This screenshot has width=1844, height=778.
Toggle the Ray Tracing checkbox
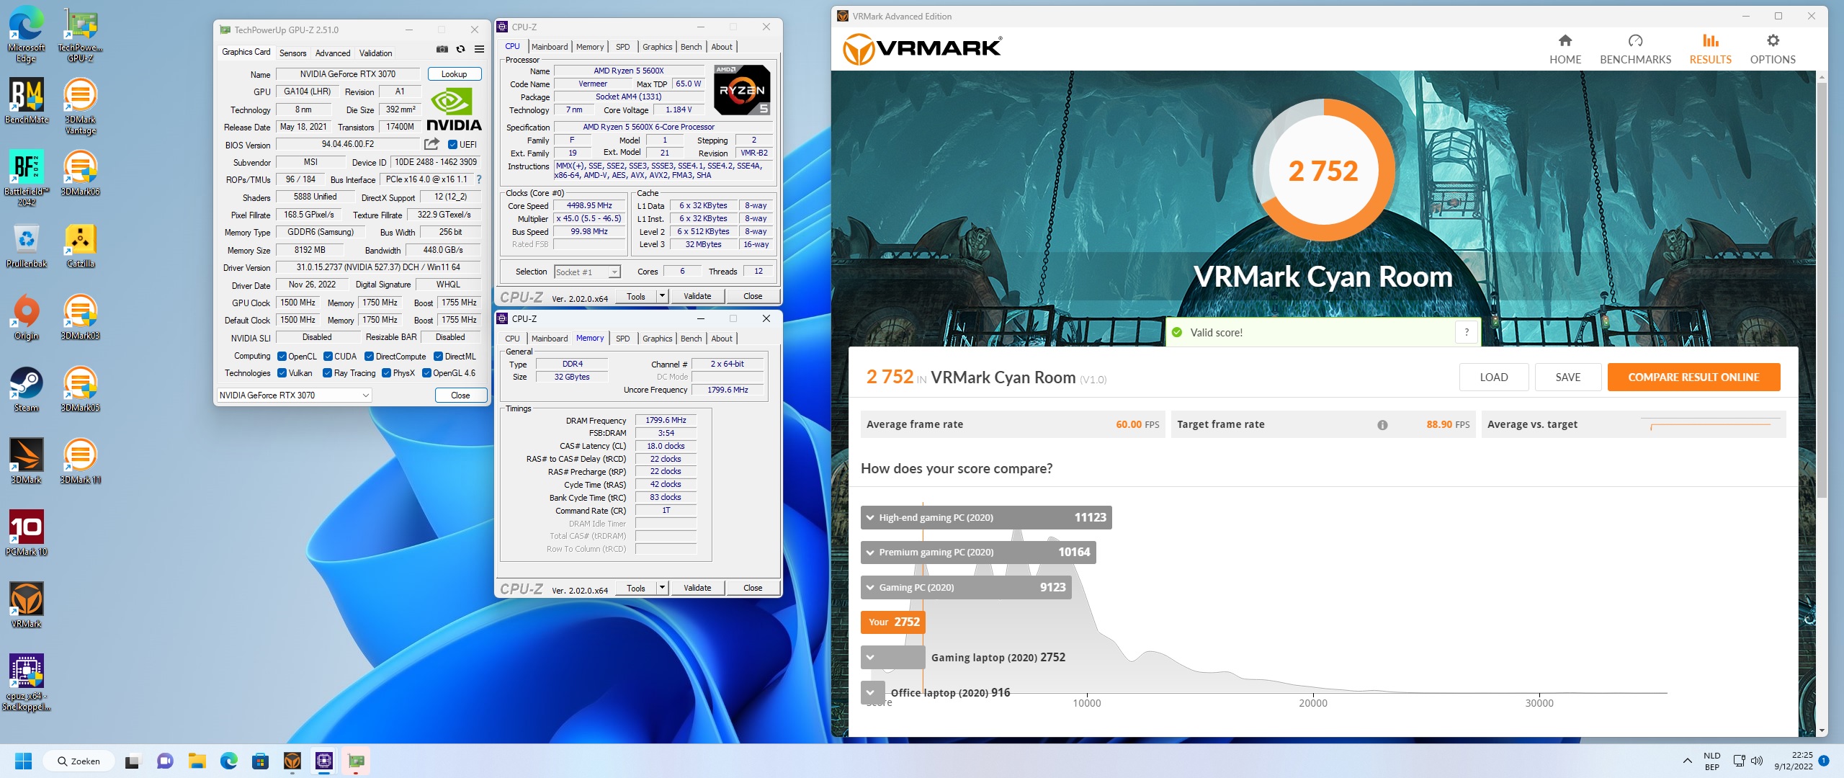(x=327, y=373)
